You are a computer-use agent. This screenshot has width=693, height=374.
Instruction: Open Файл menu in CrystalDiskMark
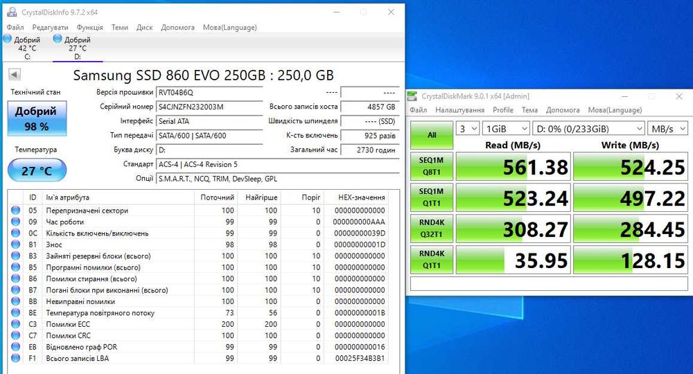(418, 110)
